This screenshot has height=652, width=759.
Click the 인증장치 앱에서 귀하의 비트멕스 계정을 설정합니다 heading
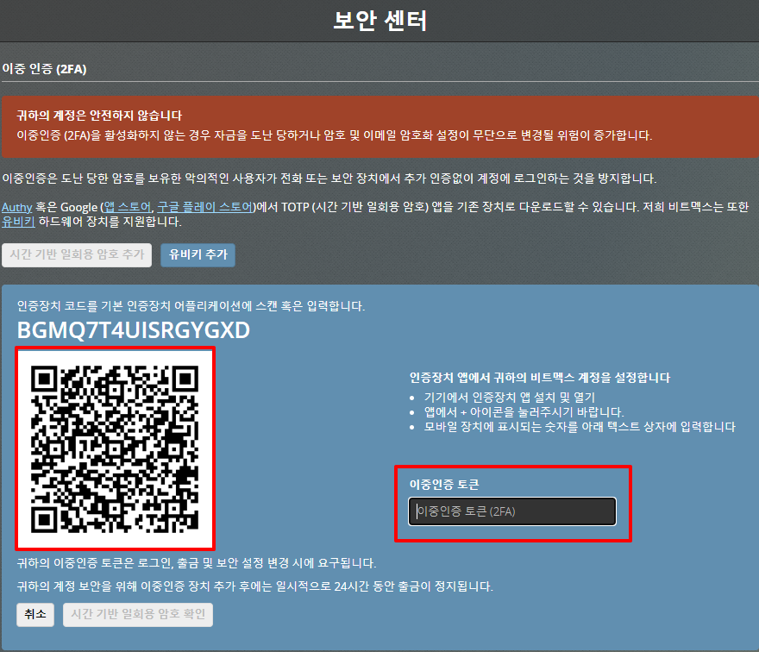540,378
